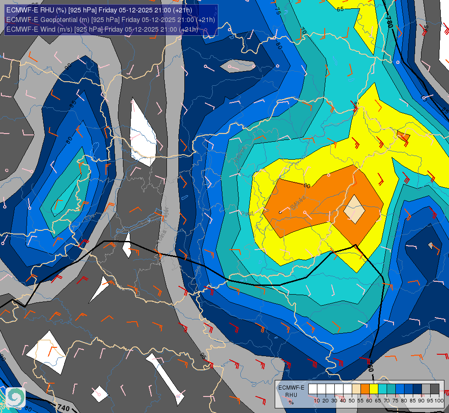Click the Békés county label
Viewport: 449px width, 413px height.
[x=298, y=203]
